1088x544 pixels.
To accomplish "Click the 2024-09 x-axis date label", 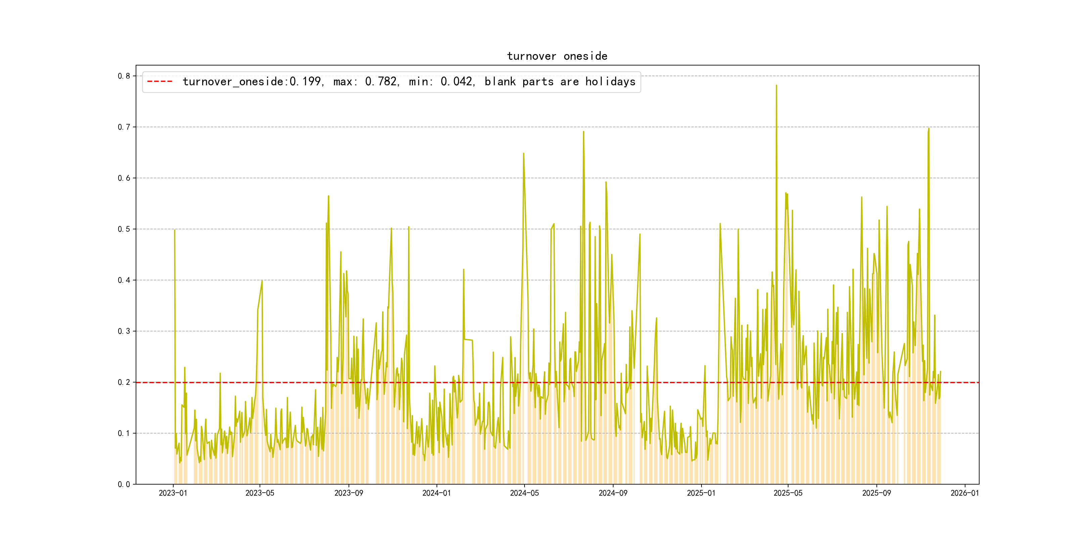I will 613,493.
